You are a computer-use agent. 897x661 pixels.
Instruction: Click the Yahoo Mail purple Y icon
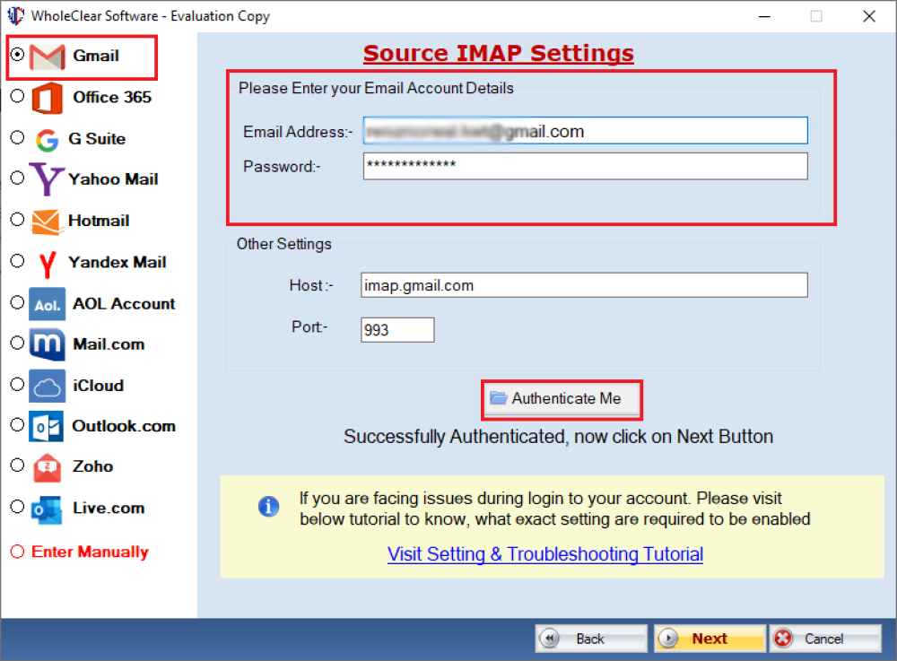(x=46, y=179)
